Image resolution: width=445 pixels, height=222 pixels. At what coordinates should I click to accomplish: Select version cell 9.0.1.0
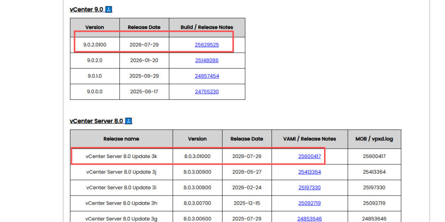coord(95,76)
